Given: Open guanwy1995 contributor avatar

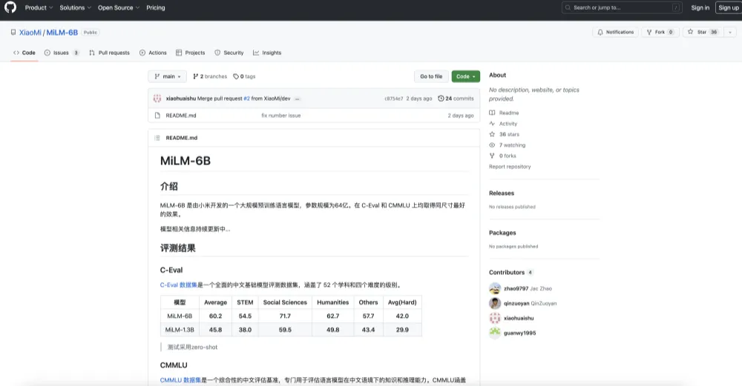Looking at the screenshot, I should point(495,333).
